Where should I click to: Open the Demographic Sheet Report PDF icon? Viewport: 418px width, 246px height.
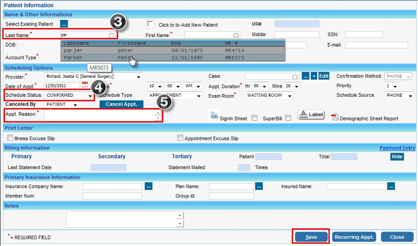click(335, 117)
